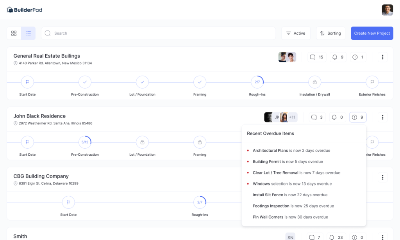Screen dimensions: 400x240
Task: Click Pre-Construction checkmark in General Real Estate
Action: [85, 82]
